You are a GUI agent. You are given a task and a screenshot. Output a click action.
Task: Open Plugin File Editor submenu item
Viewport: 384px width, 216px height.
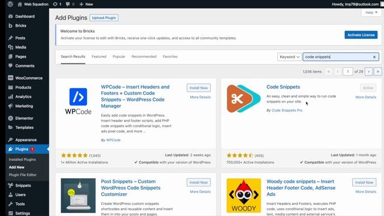click(23, 175)
